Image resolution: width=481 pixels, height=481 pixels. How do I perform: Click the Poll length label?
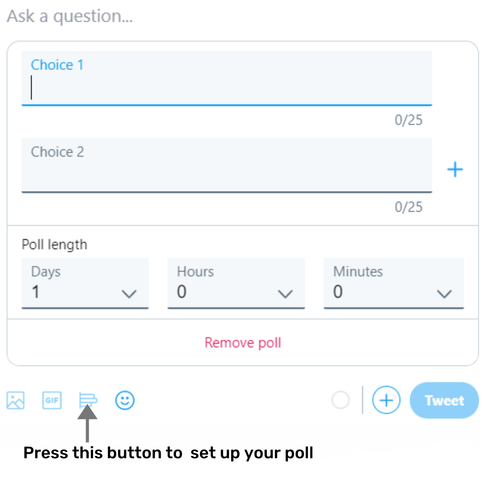(x=54, y=245)
